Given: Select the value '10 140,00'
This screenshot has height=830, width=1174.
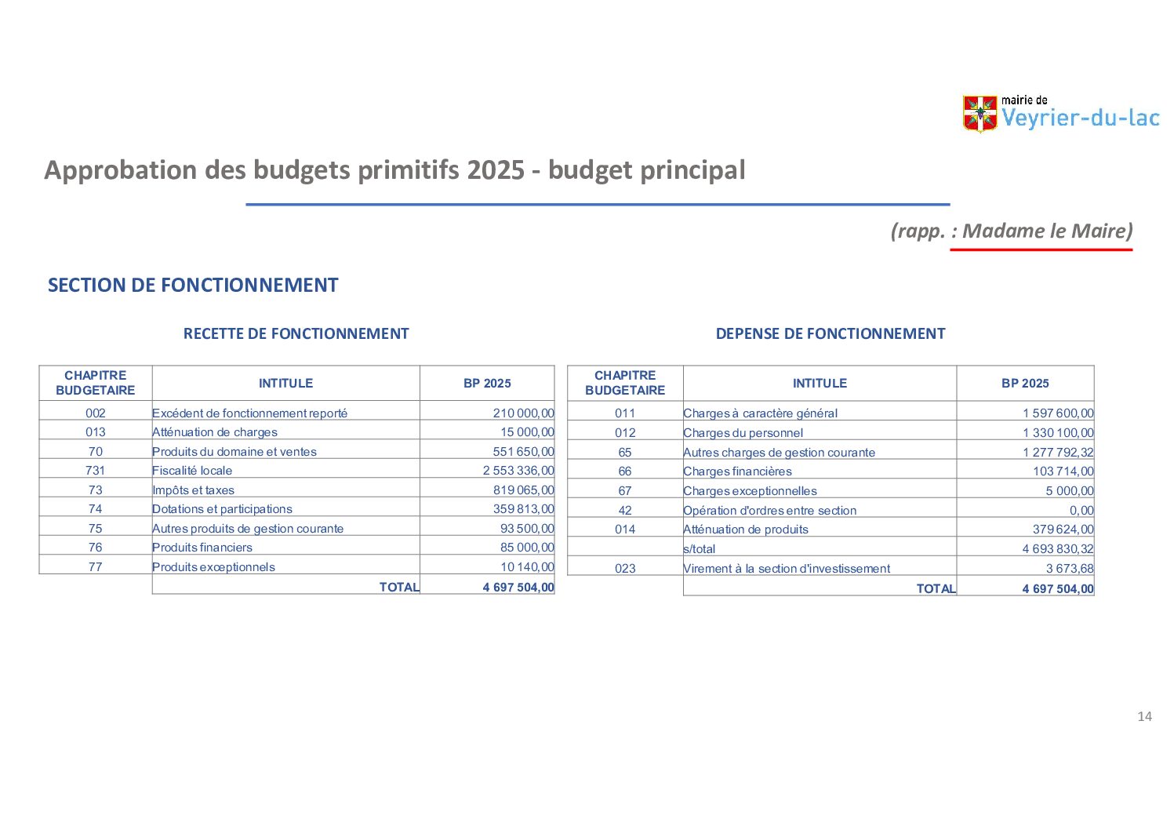Looking at the screenshot, I should tap(527, 567).
